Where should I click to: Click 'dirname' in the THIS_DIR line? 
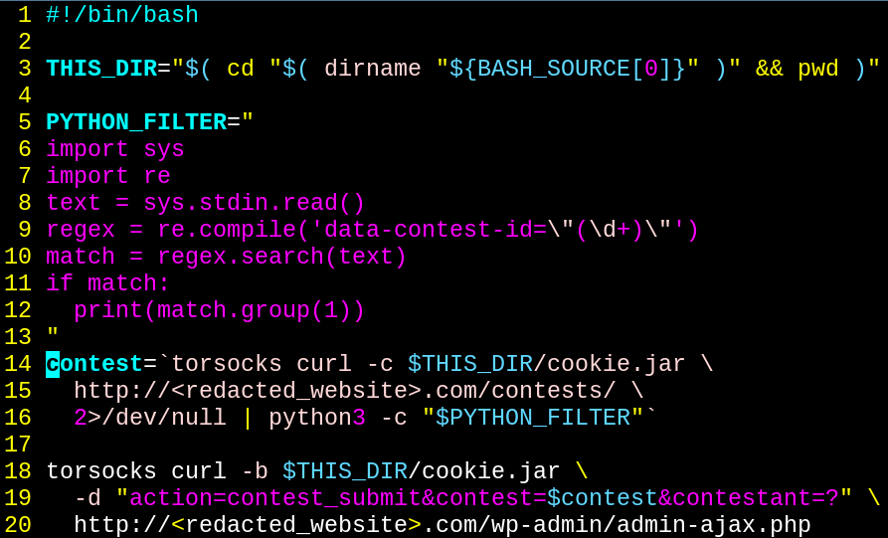(373, 69)
